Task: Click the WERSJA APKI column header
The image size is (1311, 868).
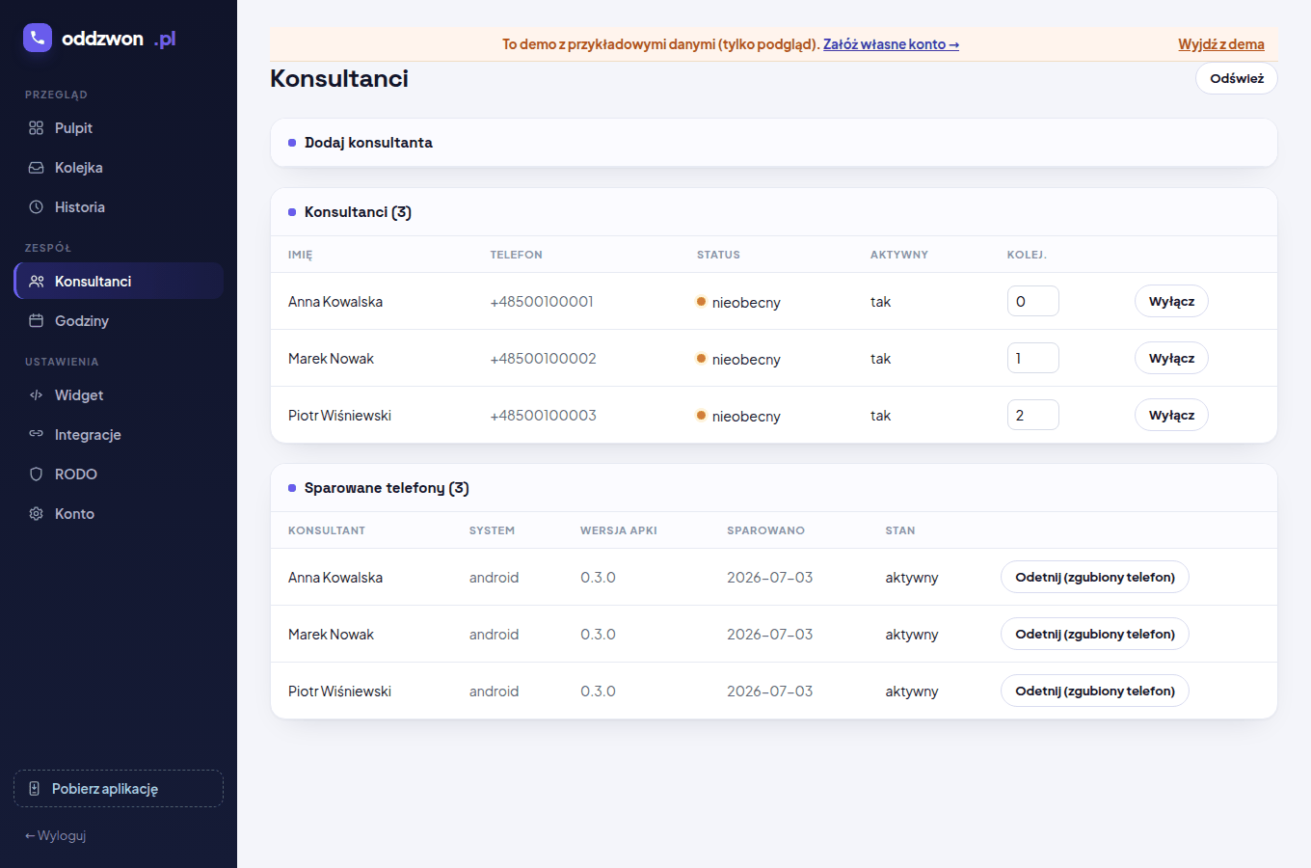Action: pos(619,530)
